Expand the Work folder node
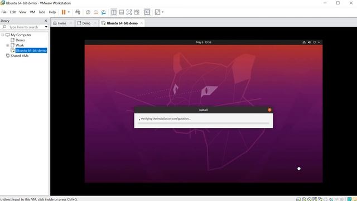Image resolution: width=357 pixels, height=201 pixels. (8, 45)
